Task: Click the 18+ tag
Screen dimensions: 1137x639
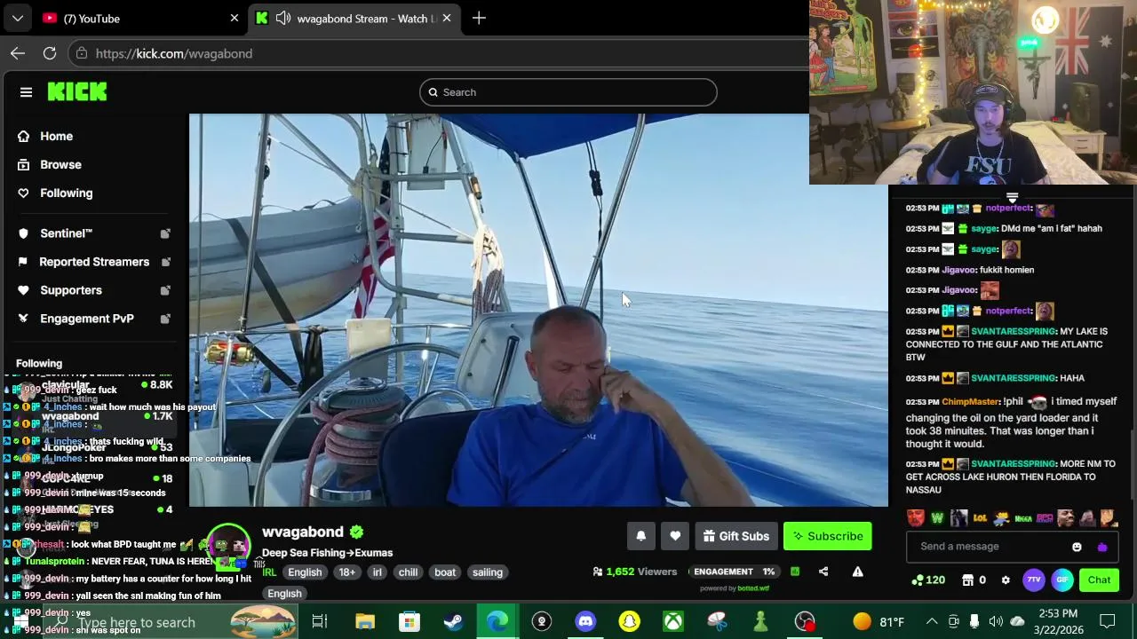Action: 346,572
